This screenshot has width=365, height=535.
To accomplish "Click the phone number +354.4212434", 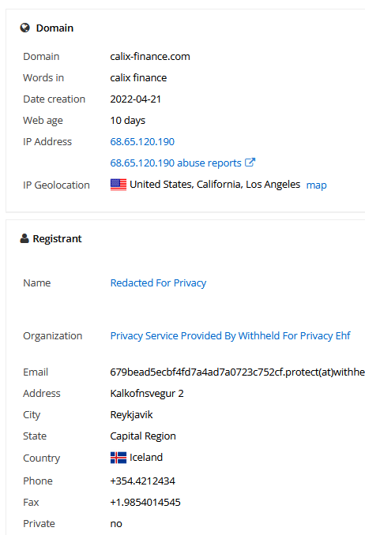I will click(142, 481).
